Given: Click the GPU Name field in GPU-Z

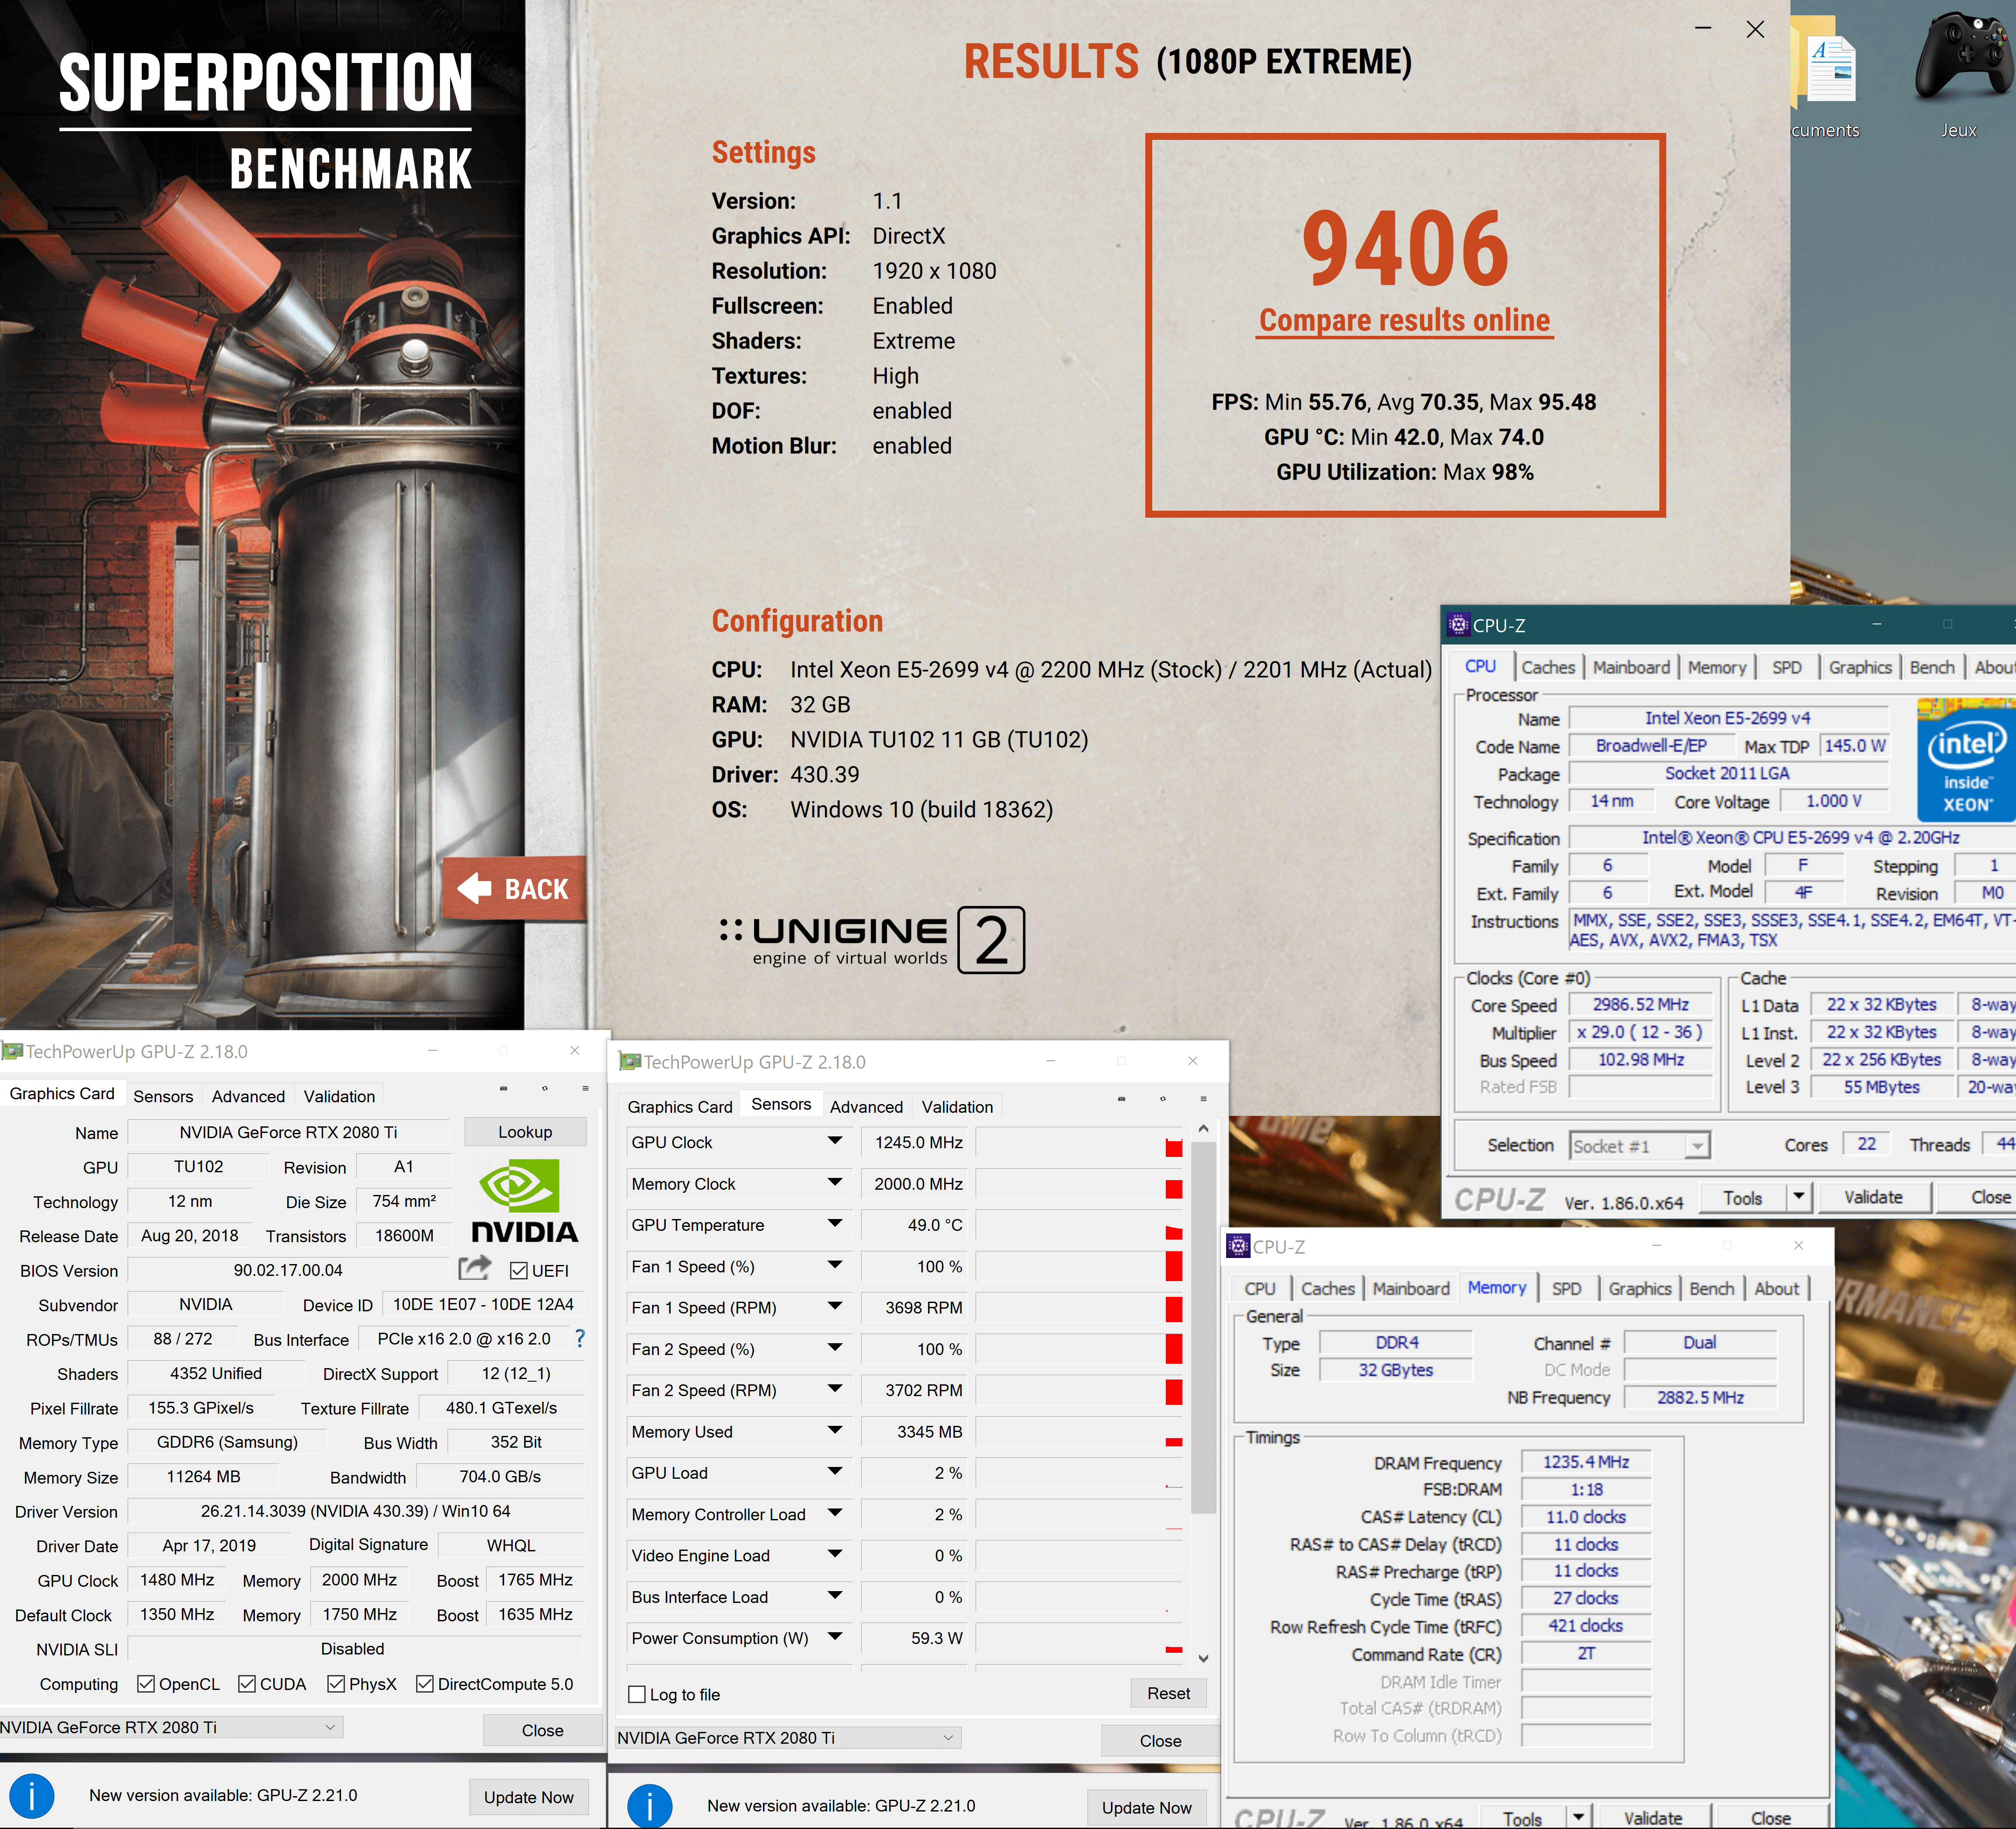Looking at the screenshot, I should (x=288, y=1132).
